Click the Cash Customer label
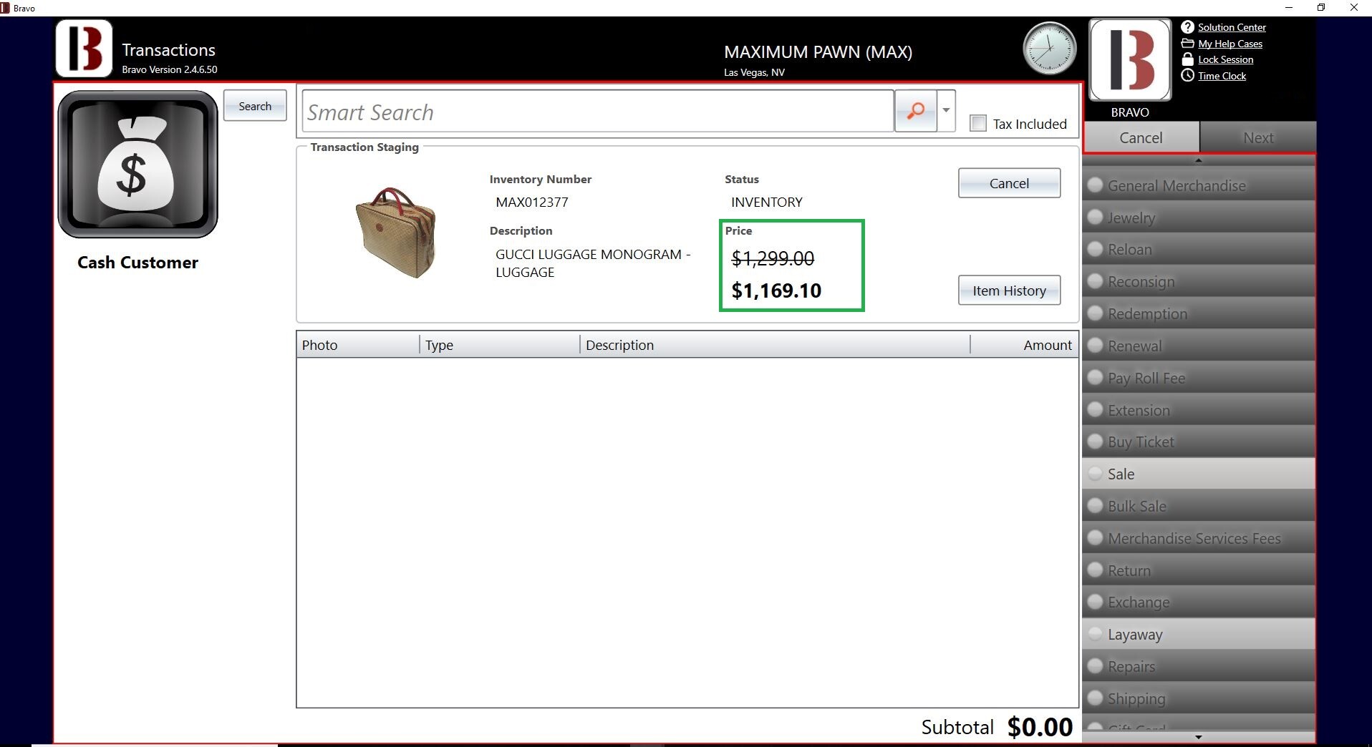The image size is (1372, 747). (x=137, y=263)
